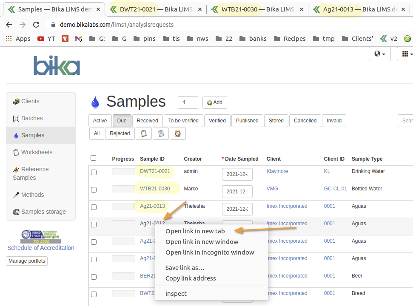Image resolution: width=413 pixels, height=306 pixels.
Task: Click the progress bar for DWT21-0021
Action: pyautogui.click(x=123, y=172)
